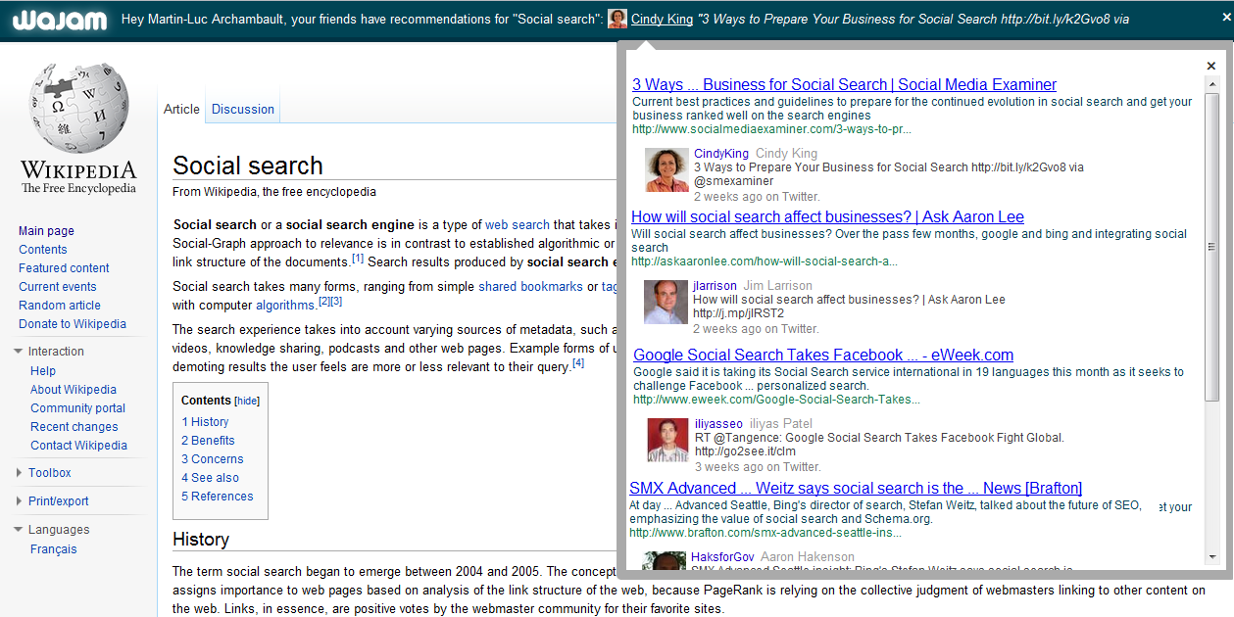Click the brafton.com result URL
1234x617 pixels.
(765, 533)
